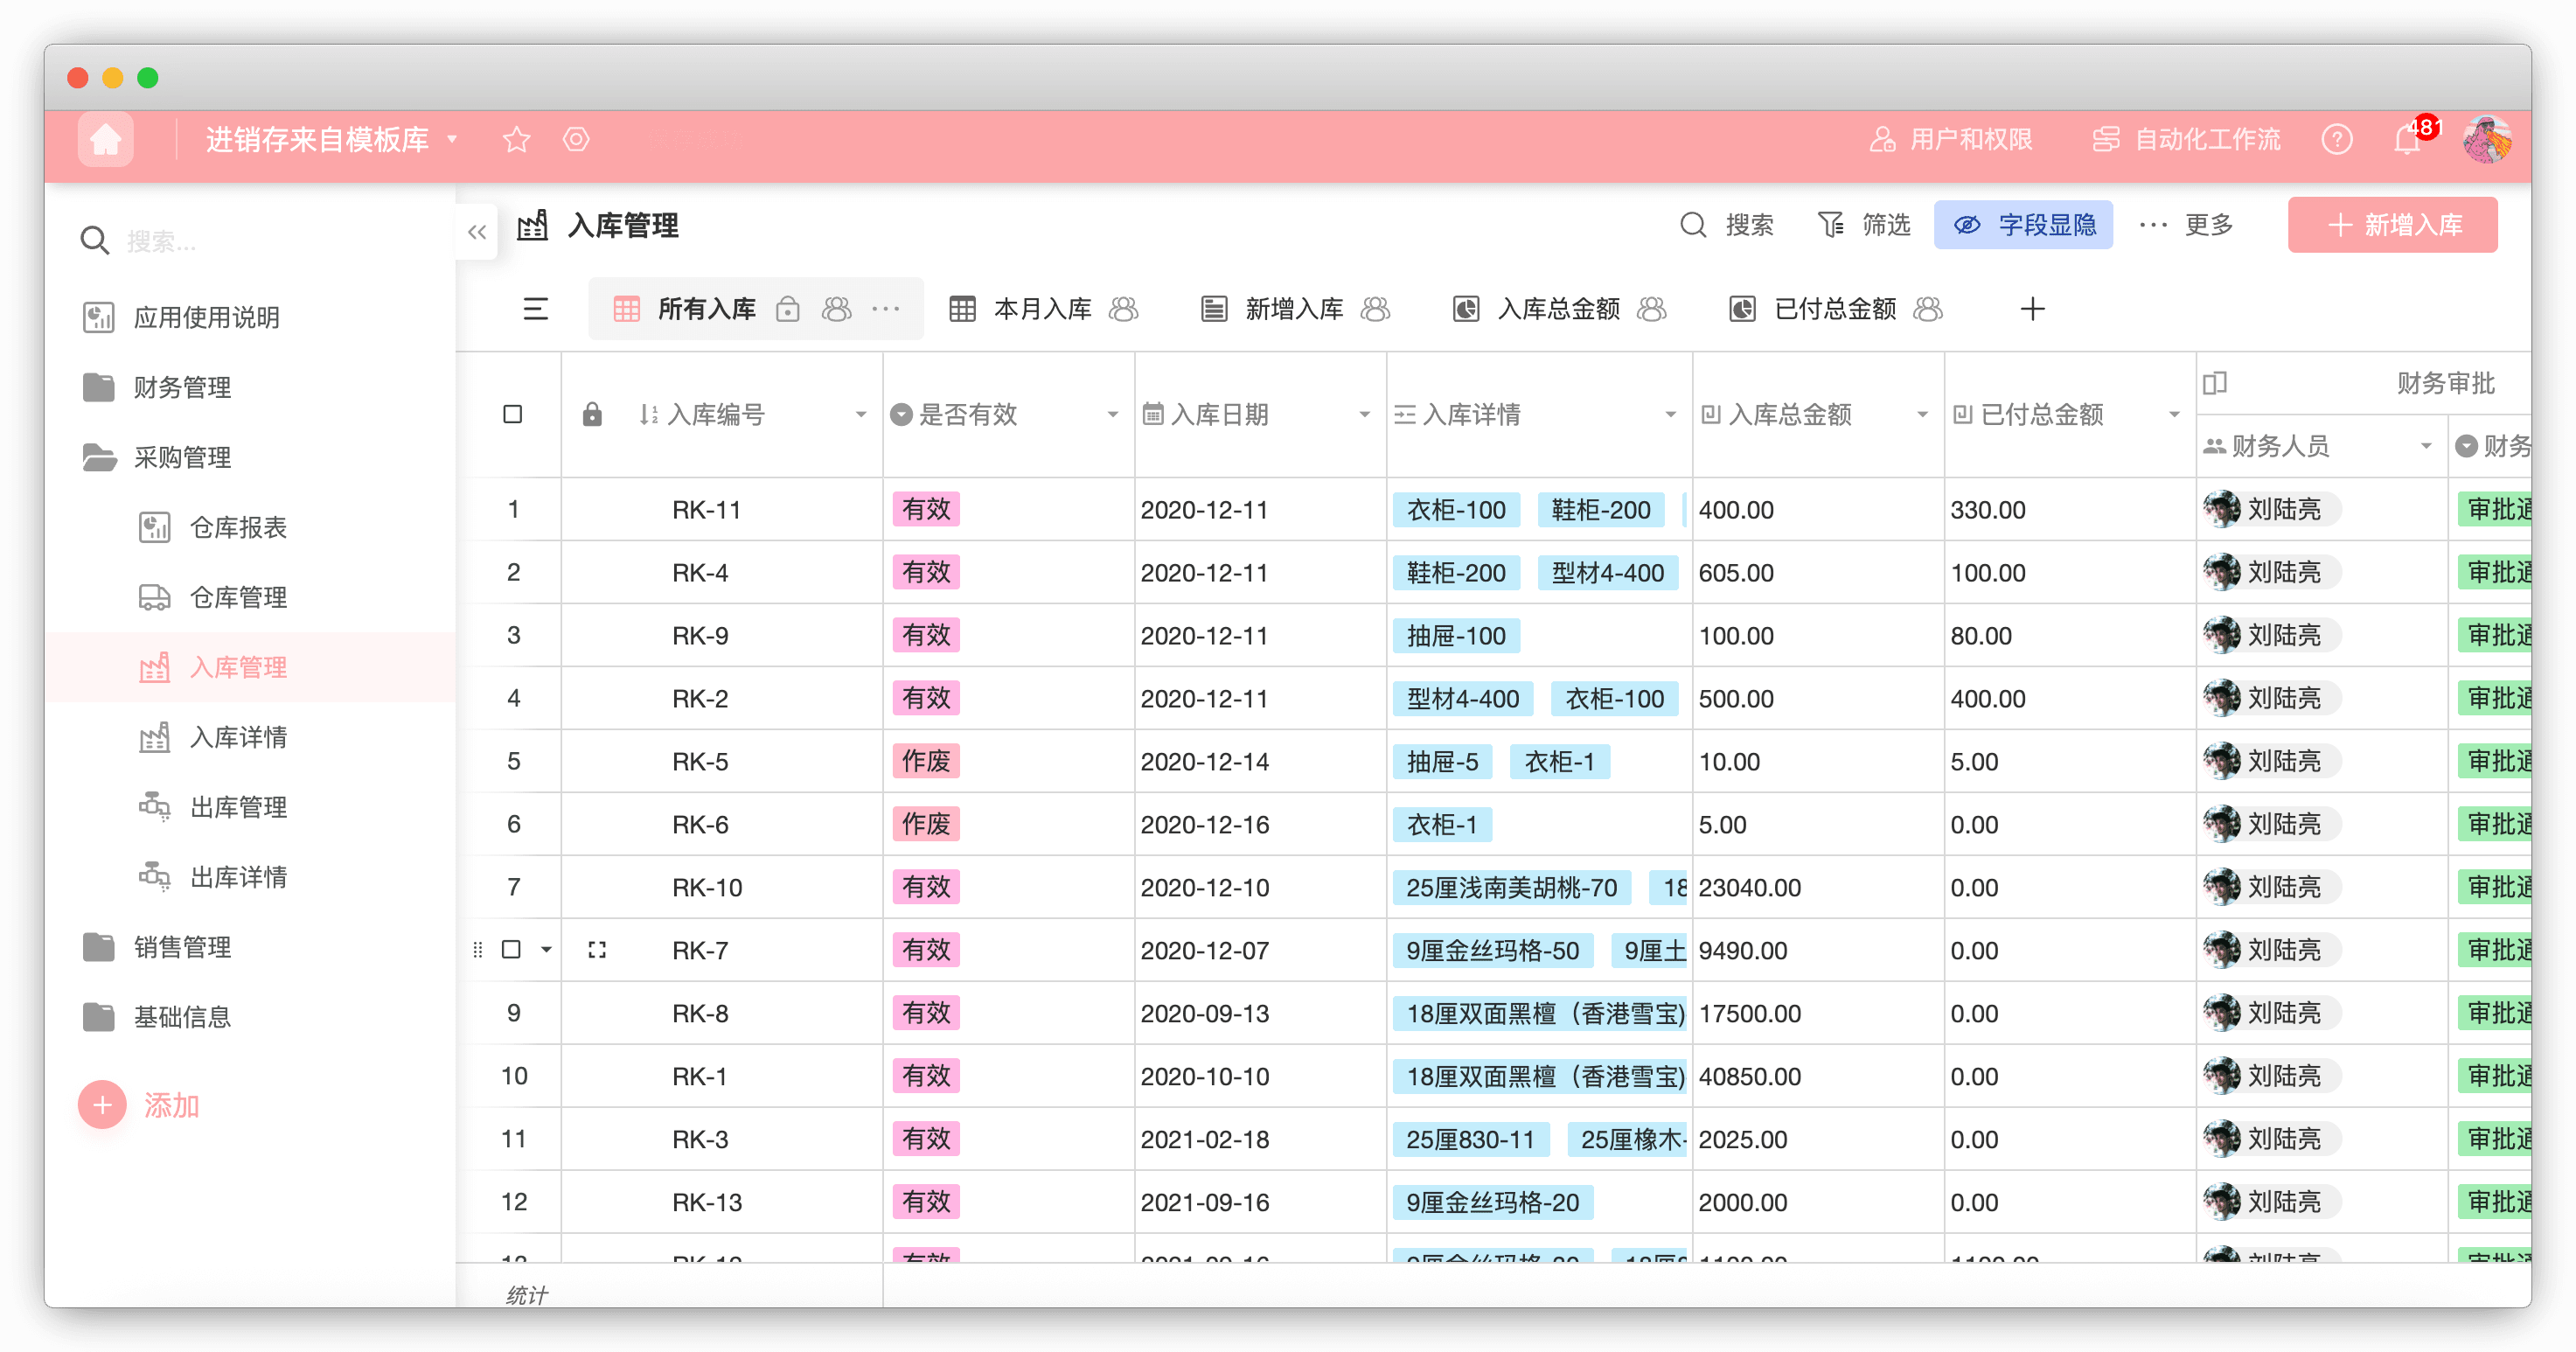The height and width of the screenshot is (1352, 2576).
Task: Go to the home icon
Action: click(x=105, y=139)
